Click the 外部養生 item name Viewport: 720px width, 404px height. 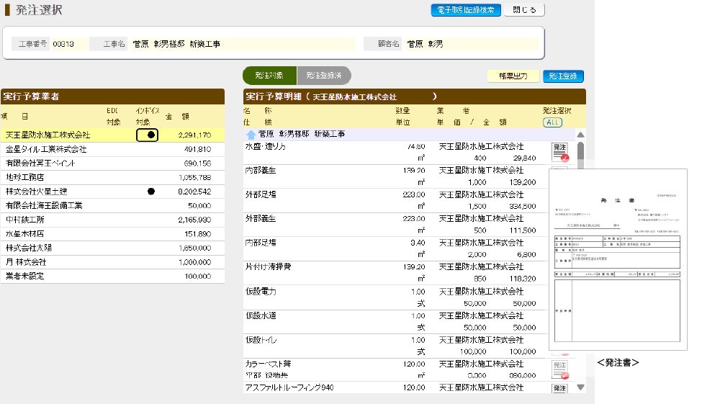[261, 218]
